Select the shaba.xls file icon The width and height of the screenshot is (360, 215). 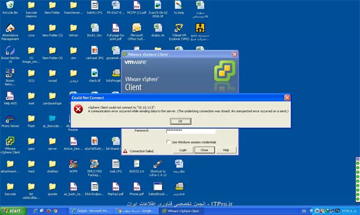[x=158, y=30]
